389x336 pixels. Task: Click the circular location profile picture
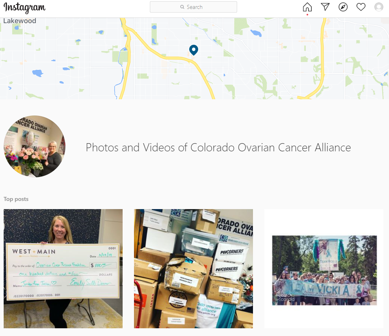35,146
